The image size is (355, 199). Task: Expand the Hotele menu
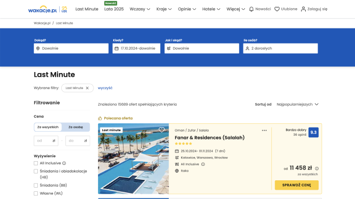point(211,9)
